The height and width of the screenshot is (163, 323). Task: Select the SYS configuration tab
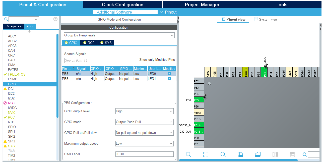pyautogui.click(x=106, y=43)
